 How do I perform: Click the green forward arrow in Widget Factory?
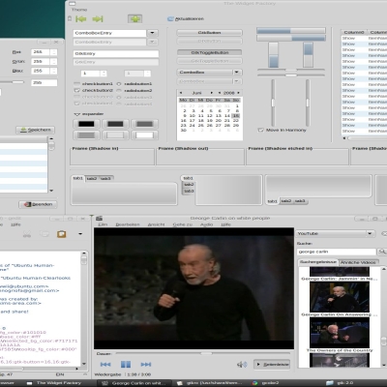tap(98, 19)
